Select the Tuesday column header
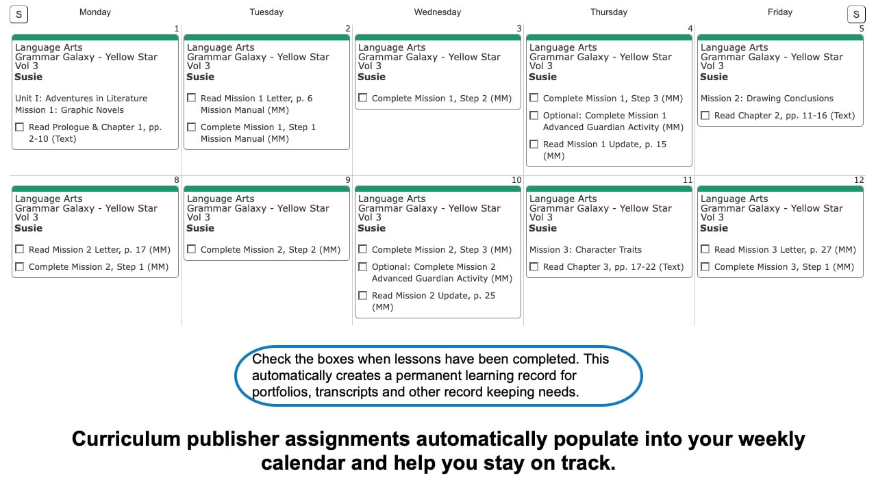 click(x=266, y=12)
